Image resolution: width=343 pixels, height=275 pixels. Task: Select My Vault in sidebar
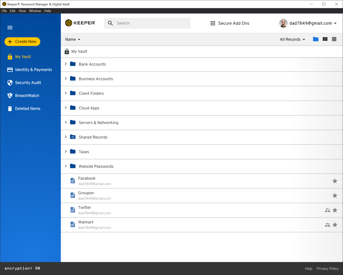[23, 57]
